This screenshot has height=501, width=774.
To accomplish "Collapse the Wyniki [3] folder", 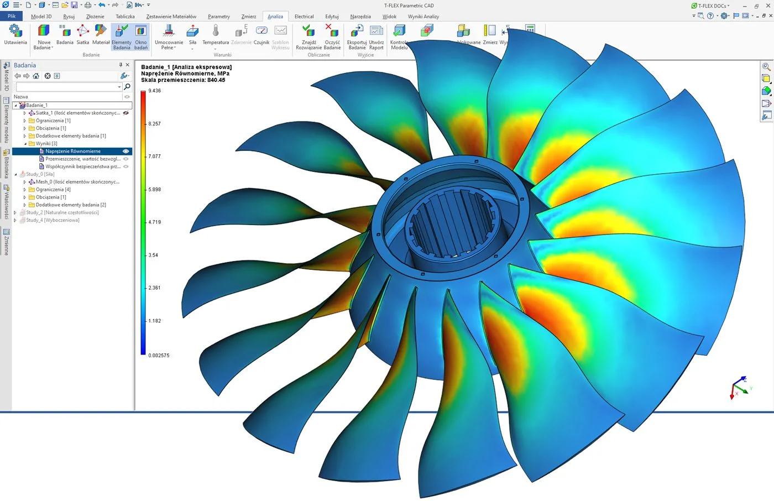I will pyautogui.click(x=24, y=143).
